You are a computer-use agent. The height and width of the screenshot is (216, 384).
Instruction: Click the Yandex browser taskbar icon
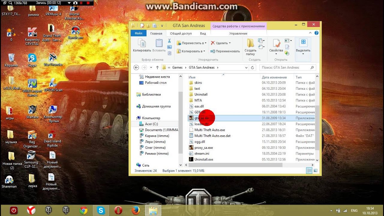click(x=31, y=211)
